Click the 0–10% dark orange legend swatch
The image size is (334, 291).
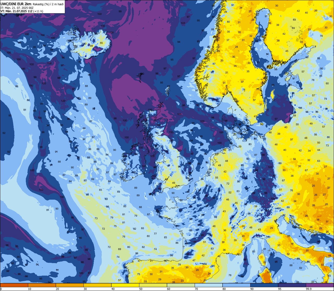[x=14, y=285]
